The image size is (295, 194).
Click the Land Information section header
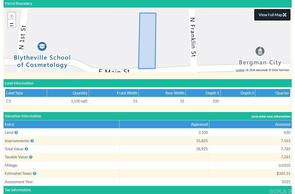click(19, 83)
